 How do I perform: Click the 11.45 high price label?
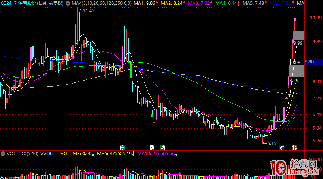tap(88, 11)
